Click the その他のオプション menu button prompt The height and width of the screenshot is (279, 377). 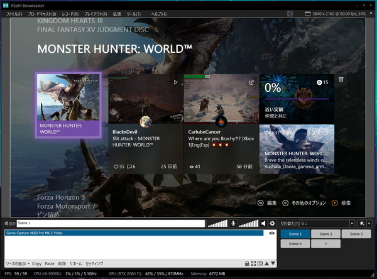click(x=304, y=203)
